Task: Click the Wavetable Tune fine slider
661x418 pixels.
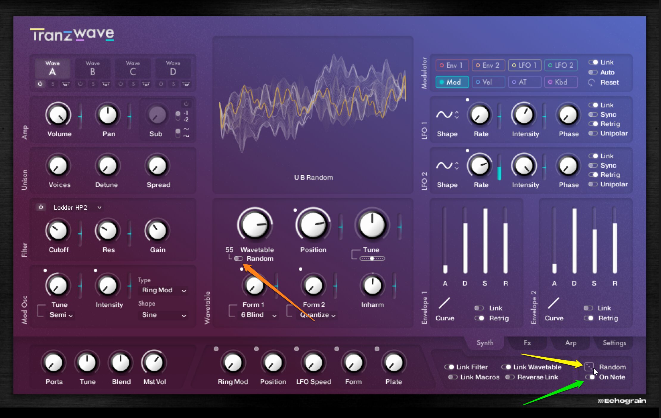Action: pos(372,258)
